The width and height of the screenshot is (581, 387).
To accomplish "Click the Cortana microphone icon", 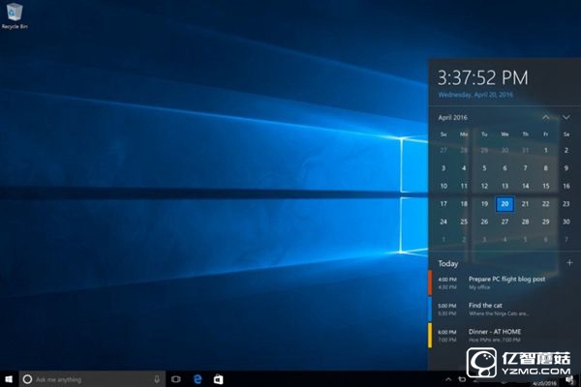I will coord(157,379).
